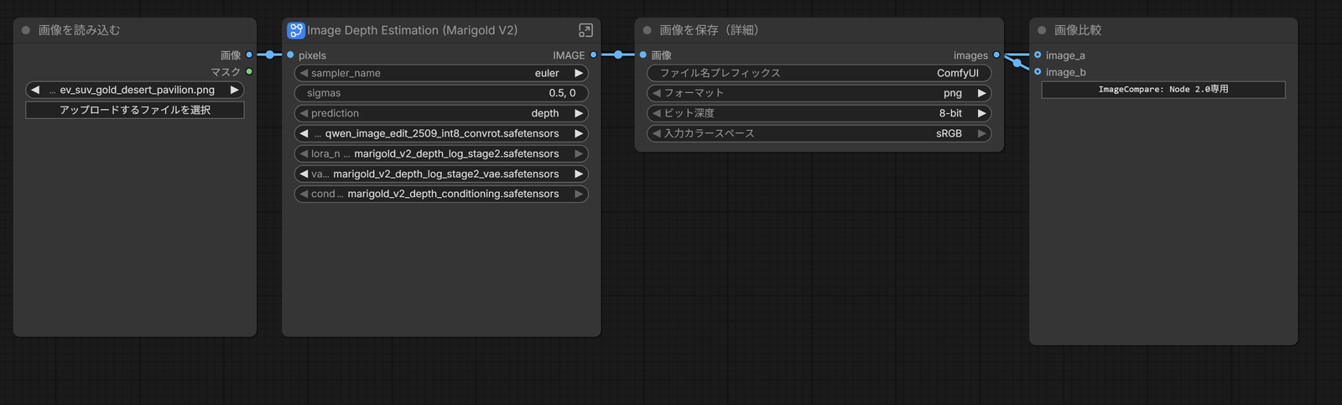Open the marigold_v2_depth_conditioning.safetensors dropdown

[441, 194]
